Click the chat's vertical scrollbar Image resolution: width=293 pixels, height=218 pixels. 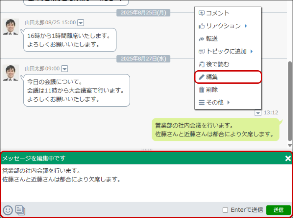(290, 100)
